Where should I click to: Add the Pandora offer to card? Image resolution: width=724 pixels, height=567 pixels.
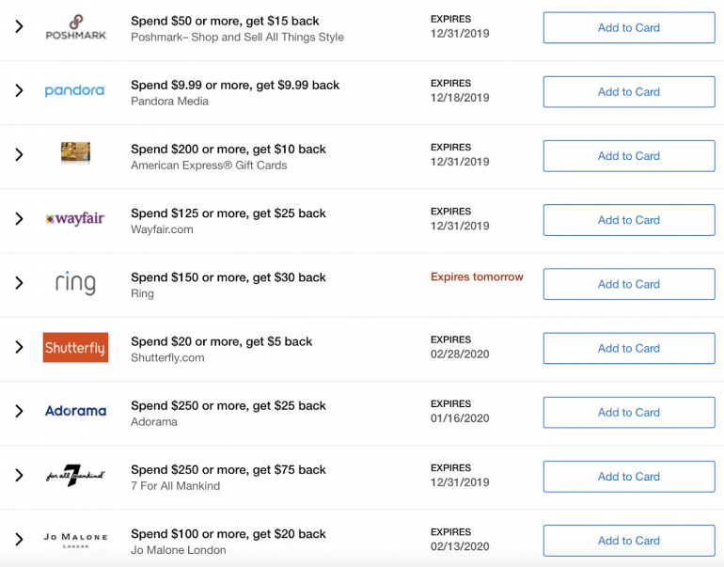[628, 92]
